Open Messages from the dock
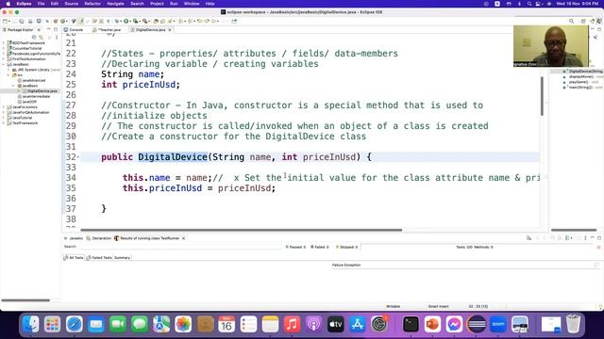The height and width of the screenshot is (339, 604). click(140, 324)
